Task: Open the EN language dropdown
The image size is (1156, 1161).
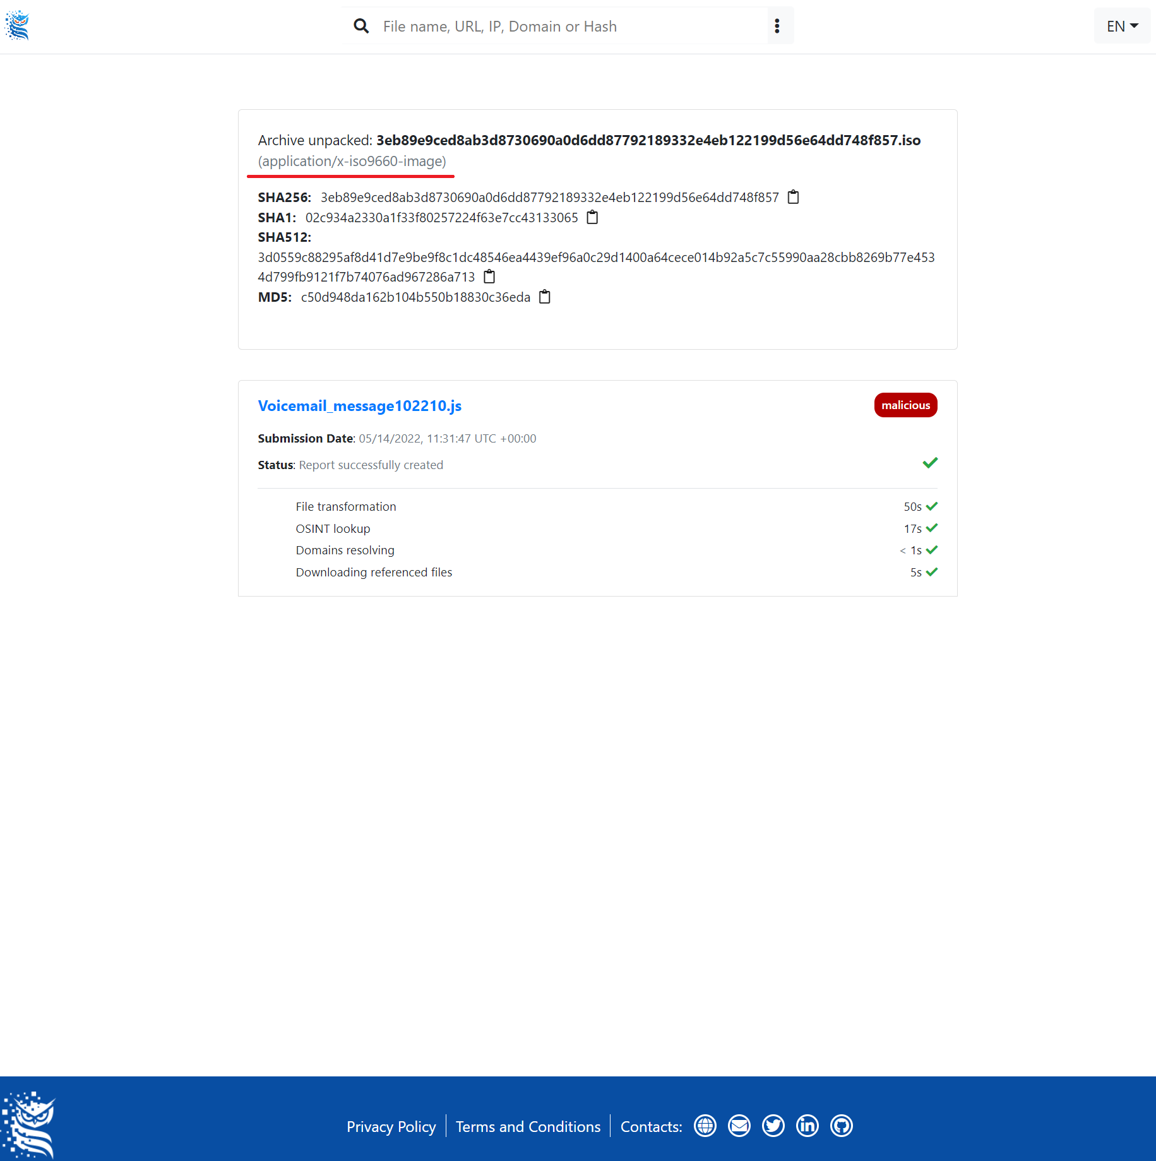Action: [1121, 26]
